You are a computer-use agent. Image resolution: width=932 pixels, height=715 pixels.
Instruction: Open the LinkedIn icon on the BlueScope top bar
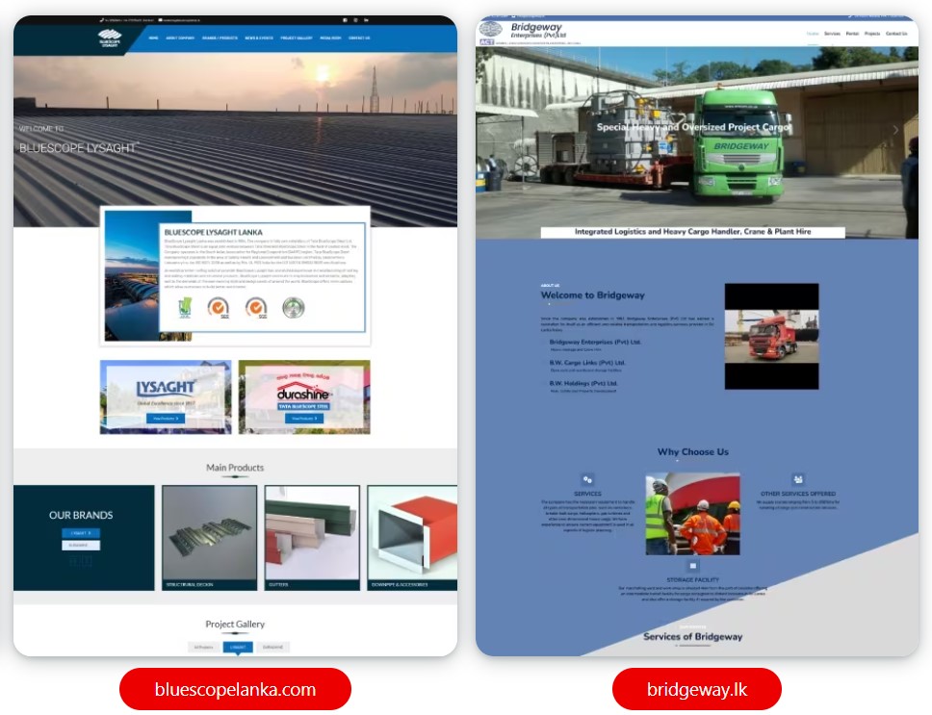click(366, 20)
